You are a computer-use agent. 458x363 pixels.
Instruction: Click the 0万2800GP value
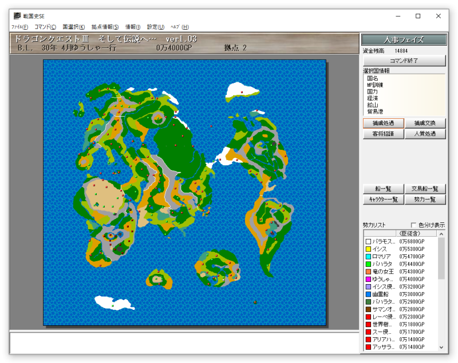coord(412,309)
